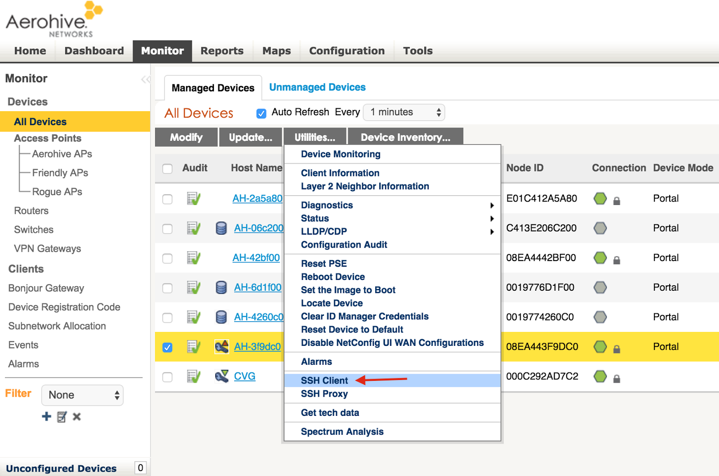Open VPN Gateways in sidebar
Screen dimensions: 719x476
48,249
